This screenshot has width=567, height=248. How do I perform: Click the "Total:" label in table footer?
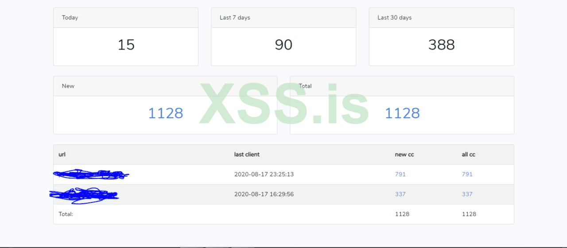[66, 214]
